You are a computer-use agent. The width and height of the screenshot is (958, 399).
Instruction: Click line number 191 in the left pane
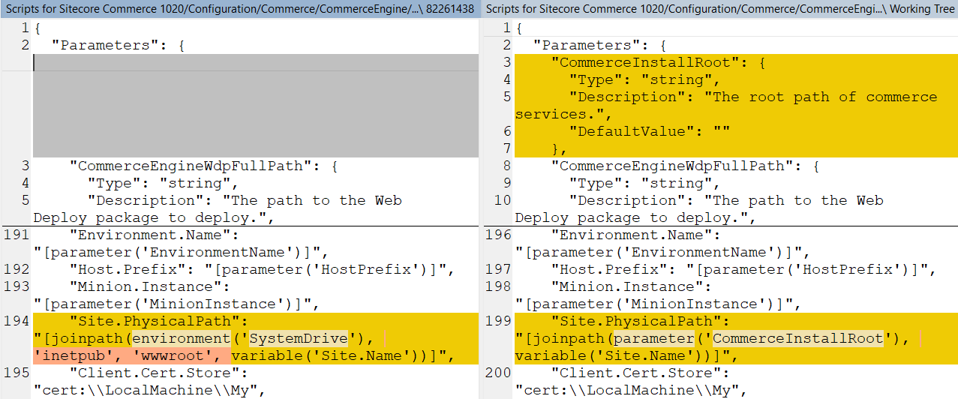click(x=17, y=235)
